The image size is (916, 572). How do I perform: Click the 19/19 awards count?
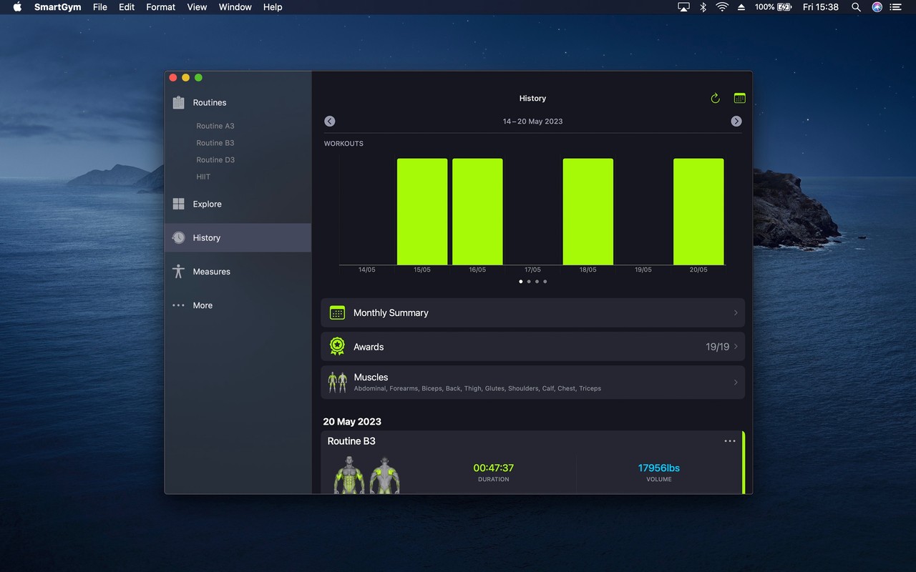pyautogui.click(x=717, y=347)
